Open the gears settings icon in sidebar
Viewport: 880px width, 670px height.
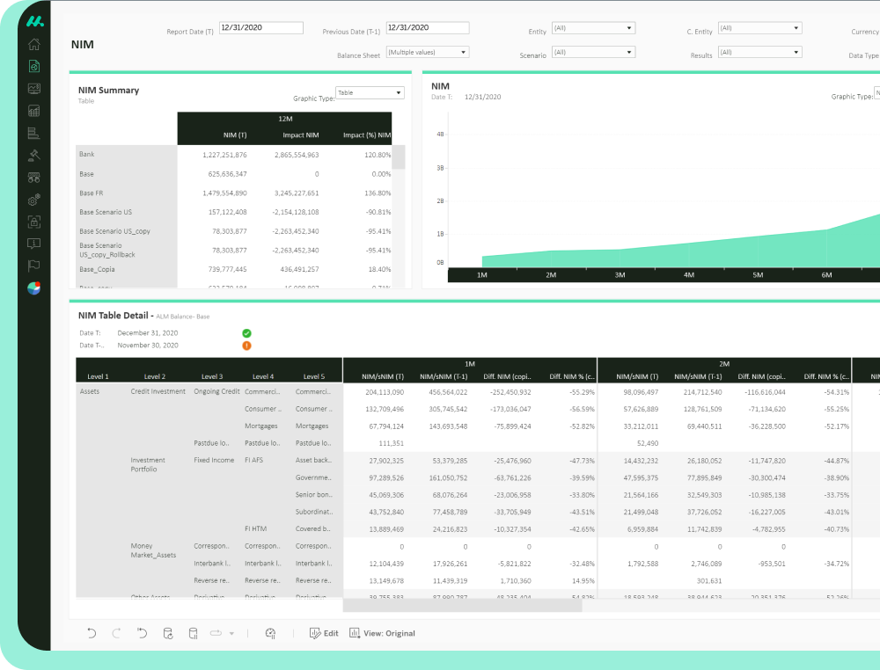[34, 200]
